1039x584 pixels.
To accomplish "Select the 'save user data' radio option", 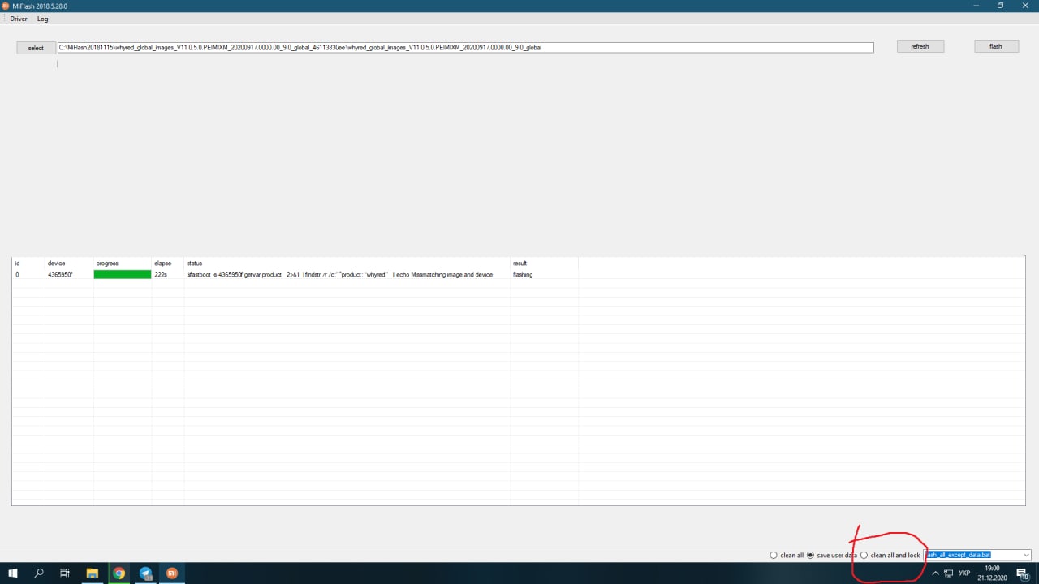I will coord(832,555).
